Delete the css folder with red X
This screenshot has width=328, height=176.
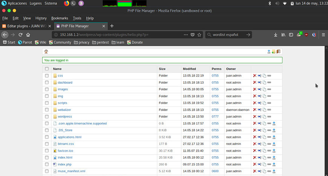(x=255, y=76)
